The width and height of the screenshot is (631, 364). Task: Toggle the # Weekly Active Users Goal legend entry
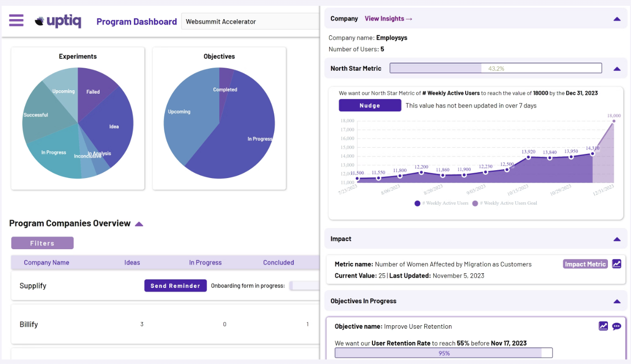pos(505,203)
